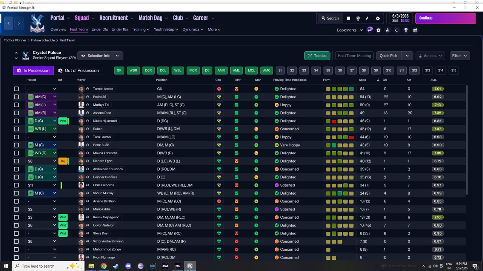Click the S1 substitute slot chip
This screenshot has height=271, width=483.
point(280,70)
